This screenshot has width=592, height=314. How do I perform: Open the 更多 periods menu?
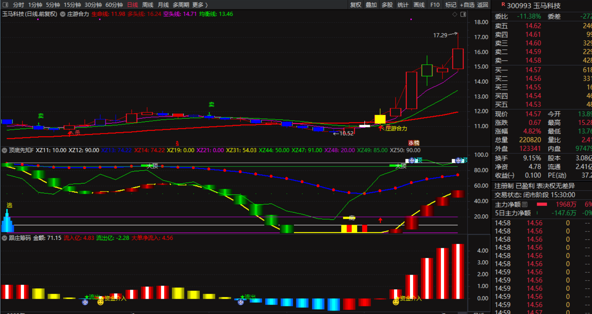(200, 5)
